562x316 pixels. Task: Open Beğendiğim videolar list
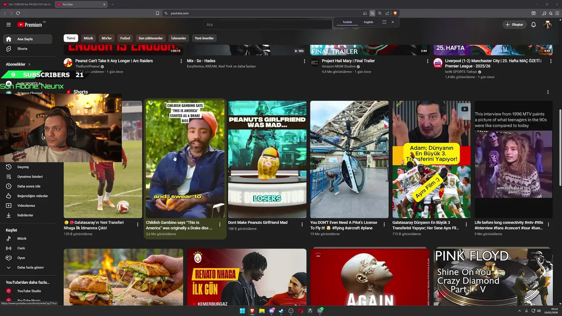[27, 196]
